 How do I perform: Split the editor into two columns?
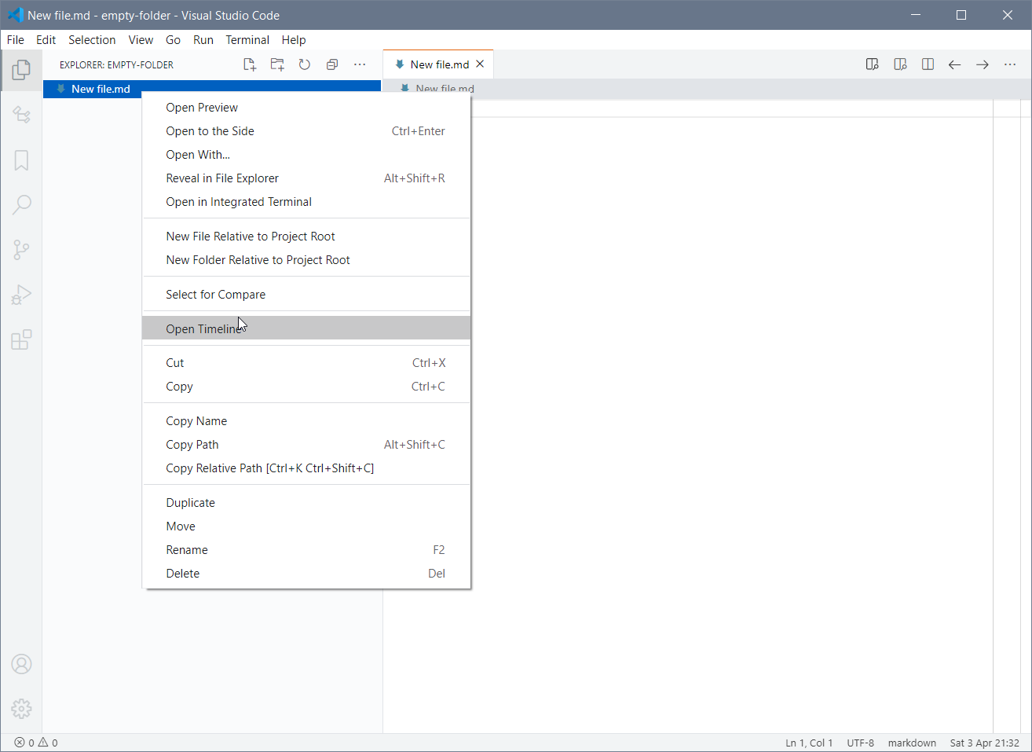point(928,64)
